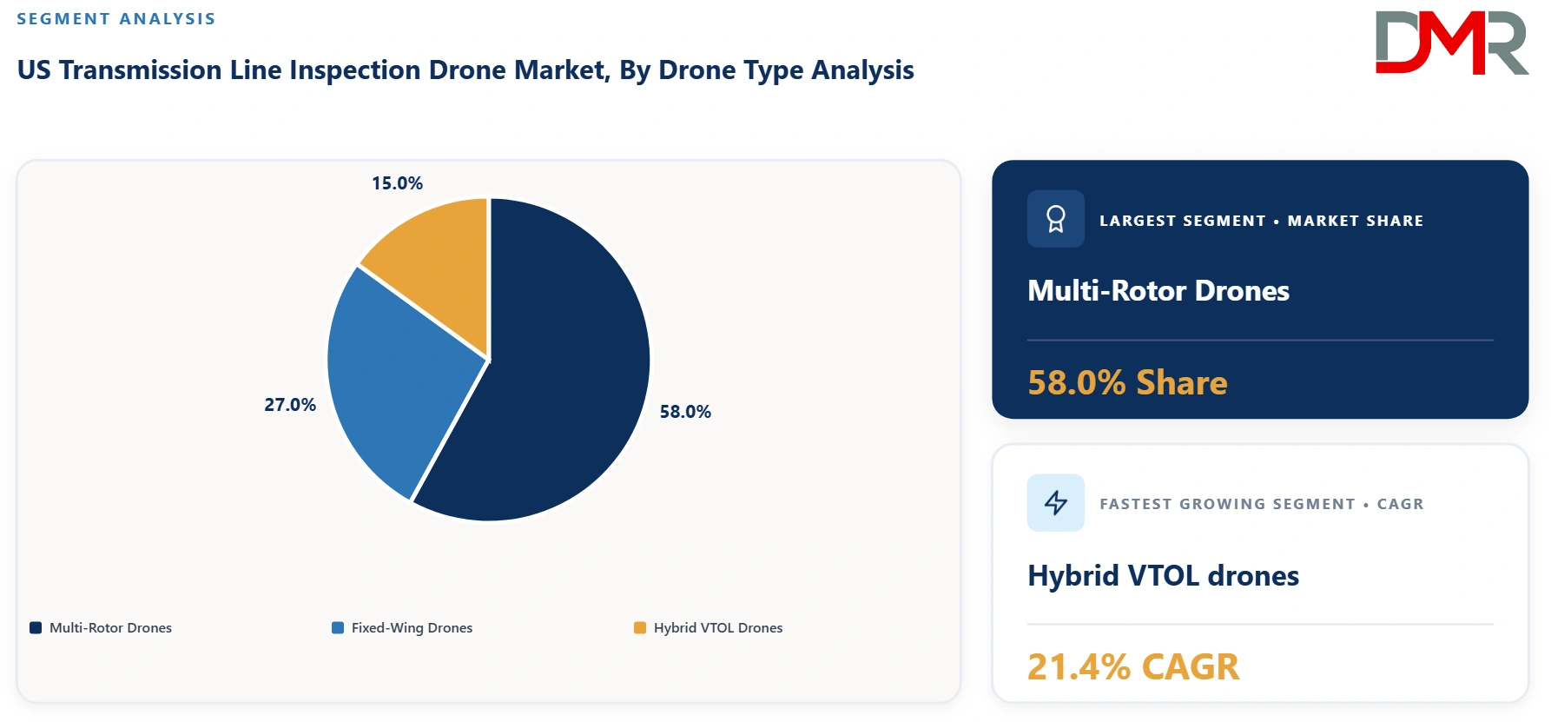Click the 'SEGMENT ANALYSIS' header text
Viewport: 1551px width, 722px height.
click(116, 19)
